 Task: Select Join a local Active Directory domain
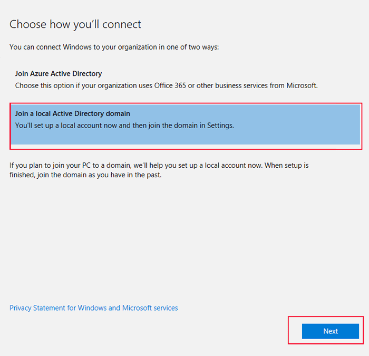pos(186,124)
